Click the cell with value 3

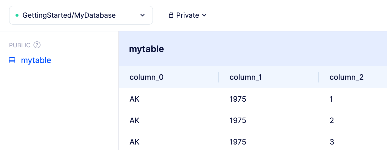(x=332, y=142)
